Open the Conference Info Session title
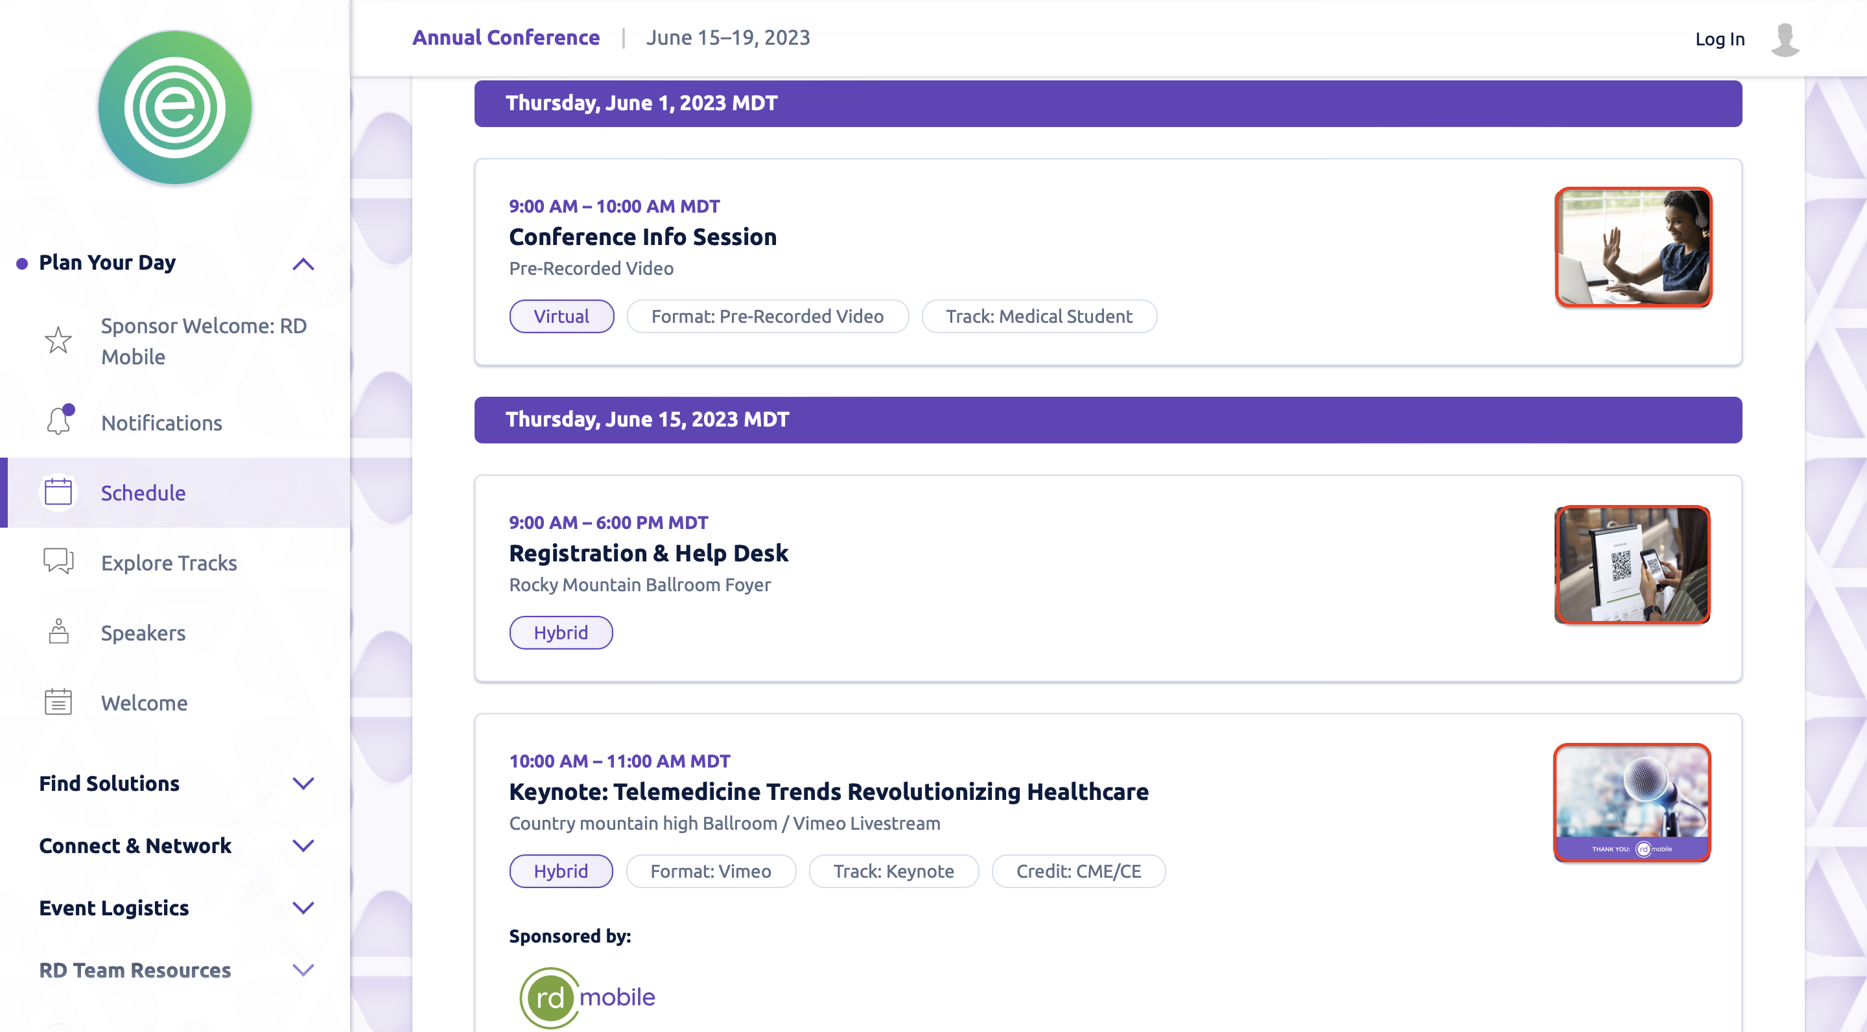The height and width of the screenshot is (1032, 1867). coord(642,237)
